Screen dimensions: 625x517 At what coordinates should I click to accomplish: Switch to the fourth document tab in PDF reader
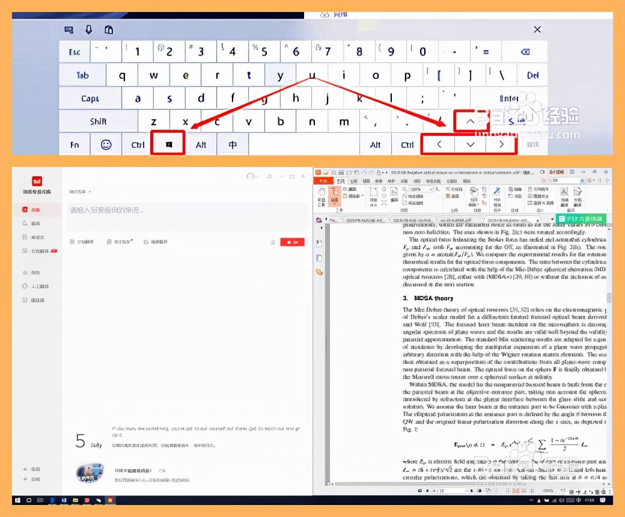pos(512,219)
